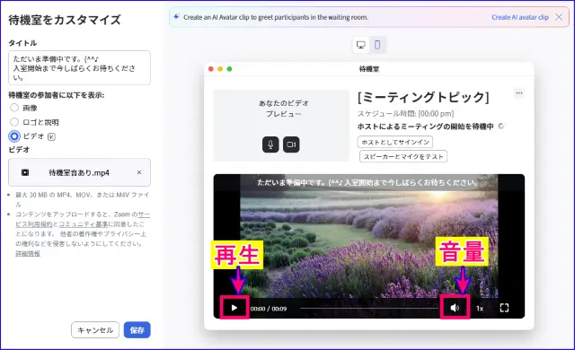Enter fullscreen for the video preview
This screenshot has width=575, height=350.
pos(504,308)
